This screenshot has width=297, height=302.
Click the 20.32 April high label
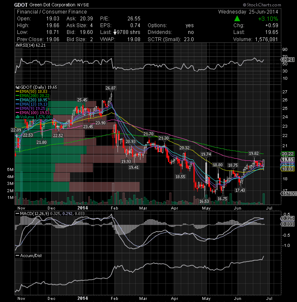pyautogui.click(x=185, y=148)
